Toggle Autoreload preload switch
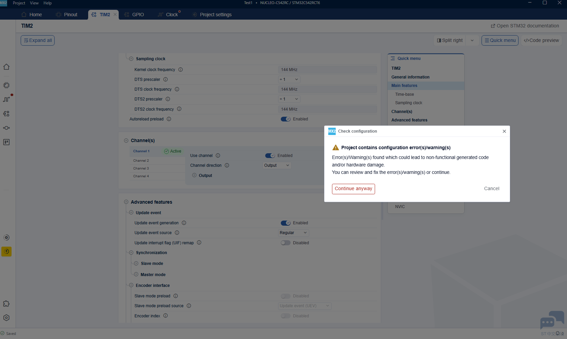 click(286, 119)
